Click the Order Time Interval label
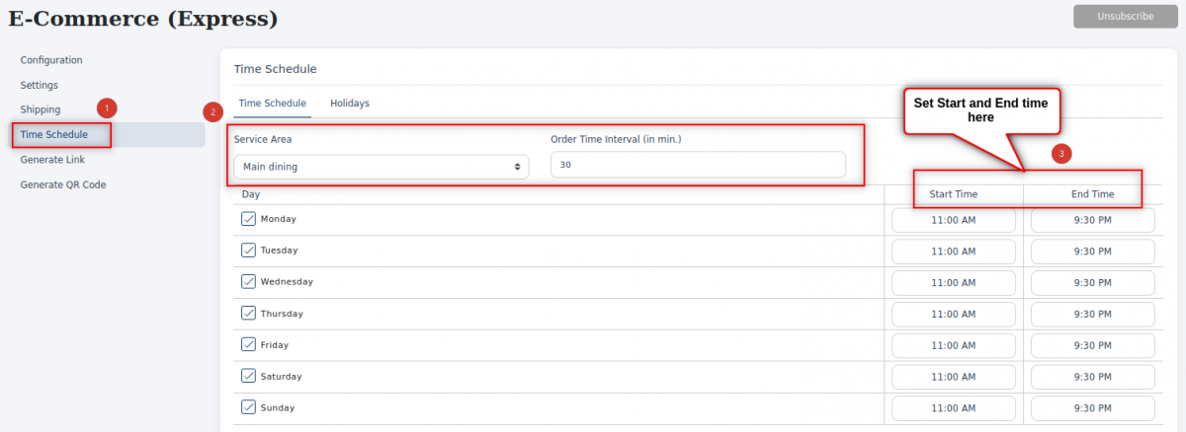The height and width of the screenshot is (432, 1186). (x=616, y=139)
